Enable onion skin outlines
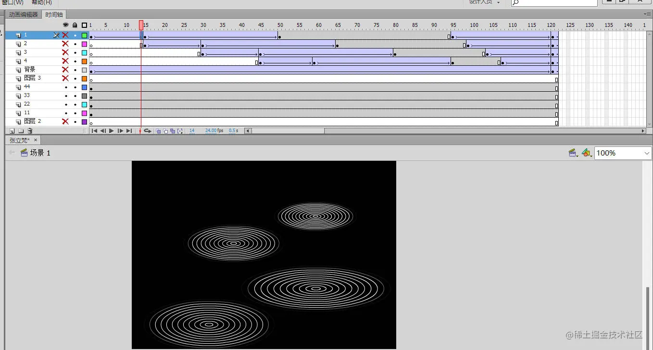 (165, 131)
